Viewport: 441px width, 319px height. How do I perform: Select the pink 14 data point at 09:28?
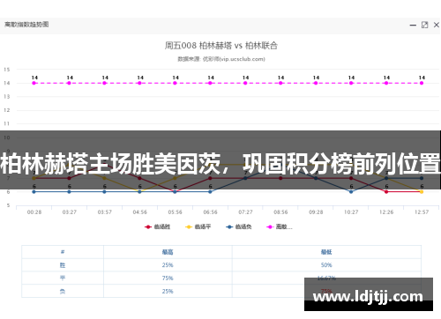pos(316,83)
